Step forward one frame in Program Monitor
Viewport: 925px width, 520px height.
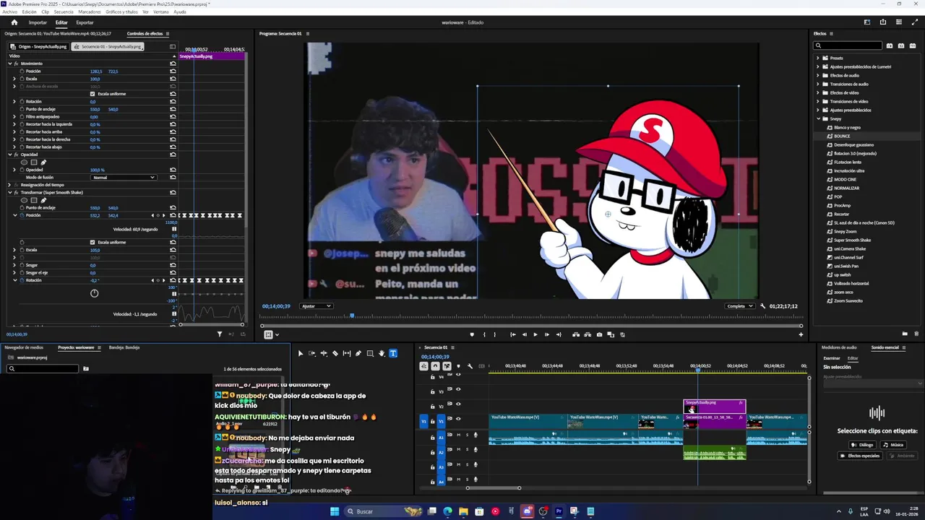546,334
